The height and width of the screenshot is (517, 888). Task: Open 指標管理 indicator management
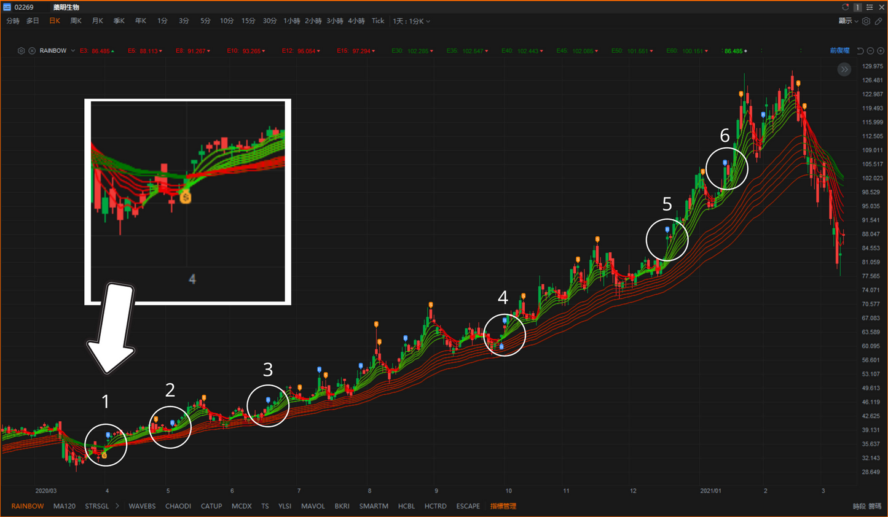point(503,506)
